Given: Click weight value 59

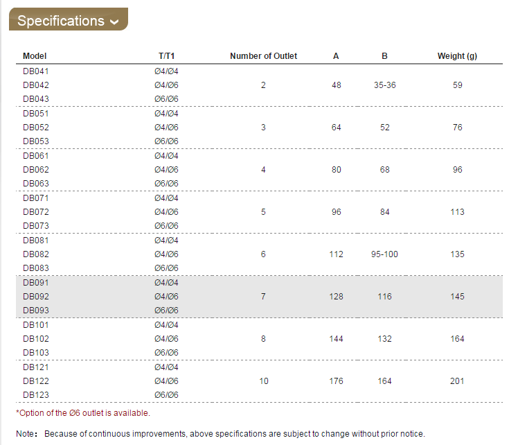Looking at the screenshot, I should 457,85.
